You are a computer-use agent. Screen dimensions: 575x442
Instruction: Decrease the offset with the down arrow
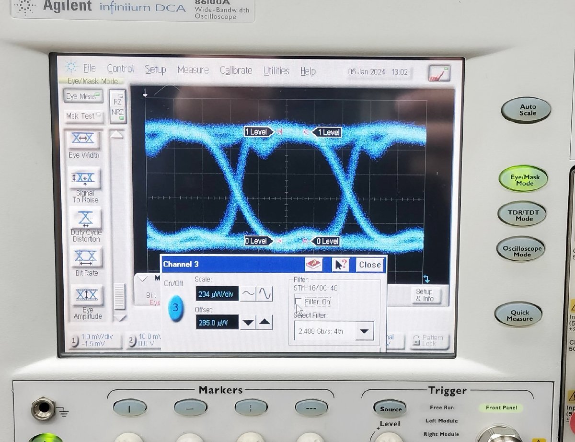248,322
